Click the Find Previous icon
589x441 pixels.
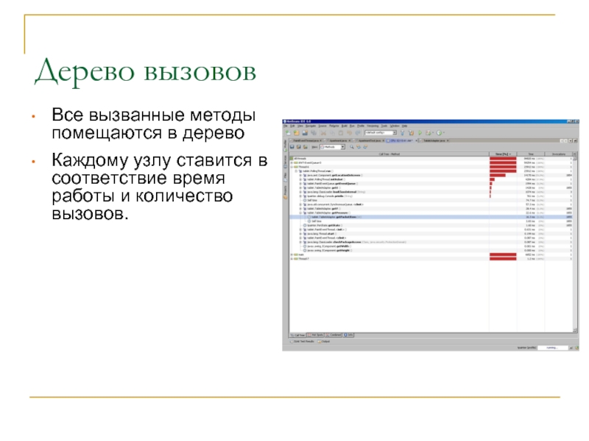coord(359,147)
